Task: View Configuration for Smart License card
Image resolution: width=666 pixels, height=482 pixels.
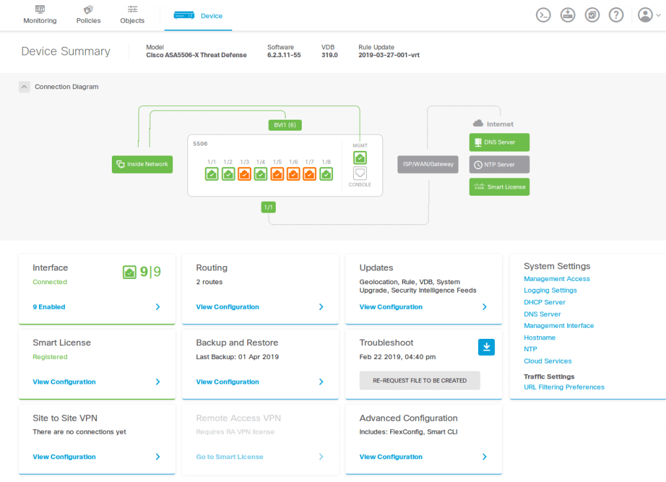Action: [x=64, y=382]
